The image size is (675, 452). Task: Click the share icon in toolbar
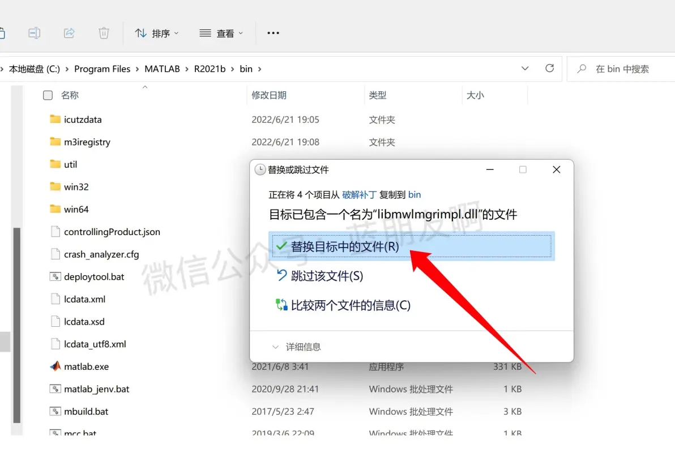(69, 33)
